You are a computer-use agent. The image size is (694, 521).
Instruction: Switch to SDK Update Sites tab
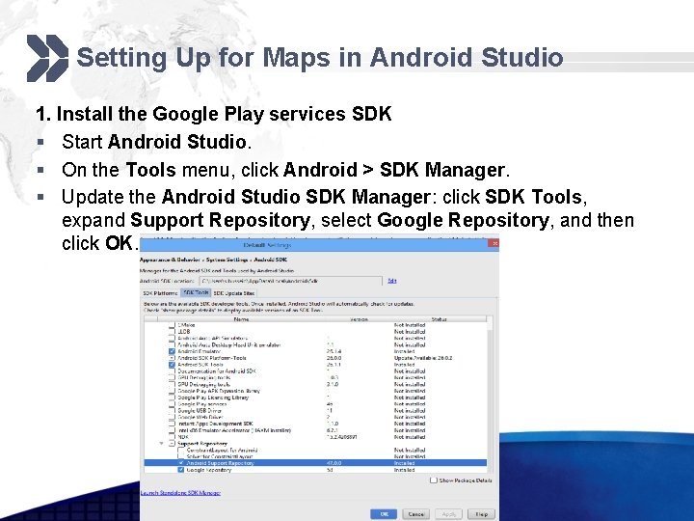[234, 293]
